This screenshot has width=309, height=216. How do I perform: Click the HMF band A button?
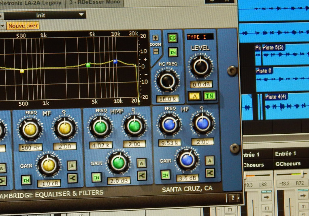(141, 163)
